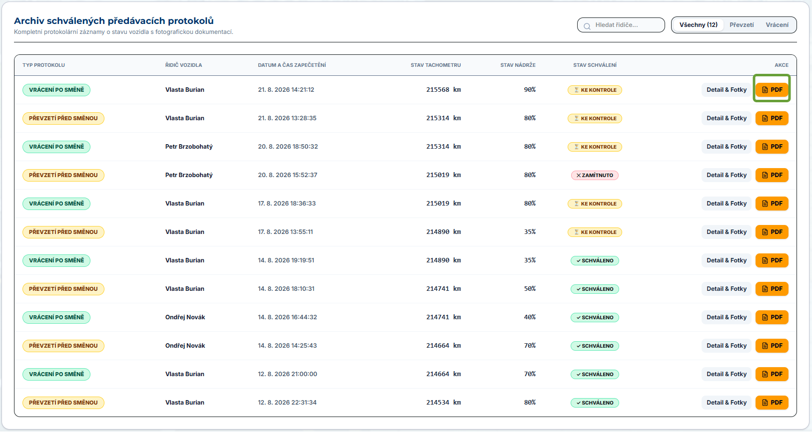Focus the Hledat řidiče search field

click(x=621, y=25)
